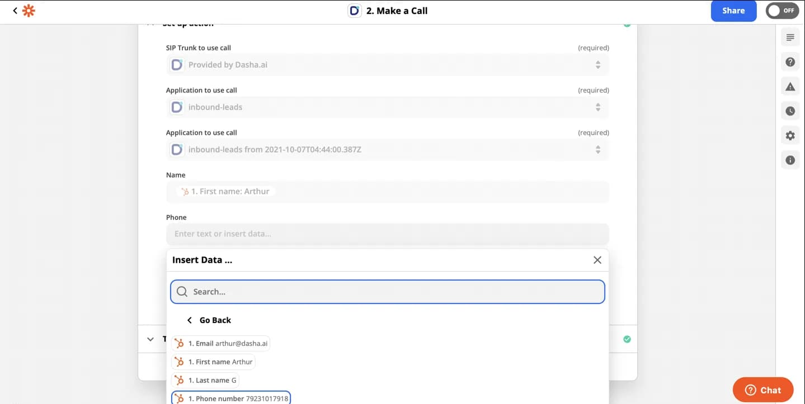Image resolution: width=805 pixels, height=404 pixels.
Task: Open the settings gear icon
Action: pos(790,136)
